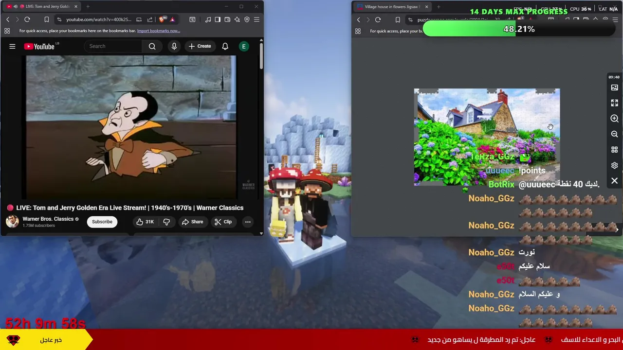Image resolution: width=623 pixels, height=350 pixels.
Task: Click the 52h 9m 58s red timer
Action: (45, 323)
